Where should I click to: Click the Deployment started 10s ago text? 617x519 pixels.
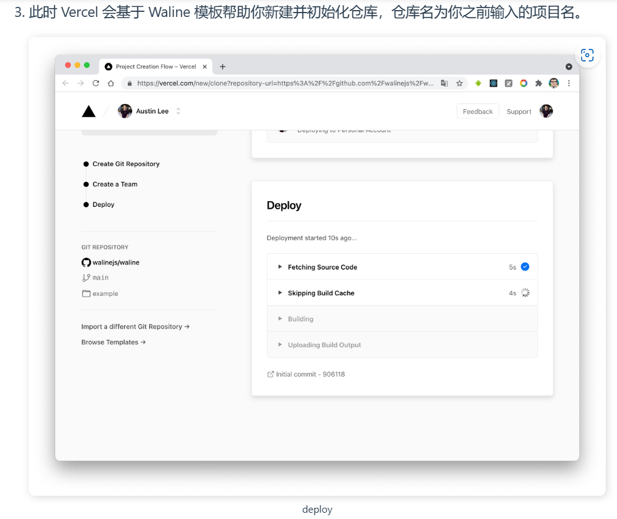coord(312,238)
